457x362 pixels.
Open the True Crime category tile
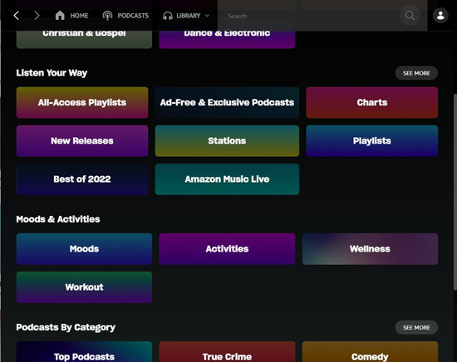coord(227,352)
